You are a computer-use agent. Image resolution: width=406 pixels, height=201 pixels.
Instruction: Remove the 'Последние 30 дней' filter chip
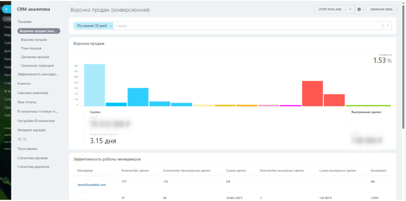click(111, 26)
